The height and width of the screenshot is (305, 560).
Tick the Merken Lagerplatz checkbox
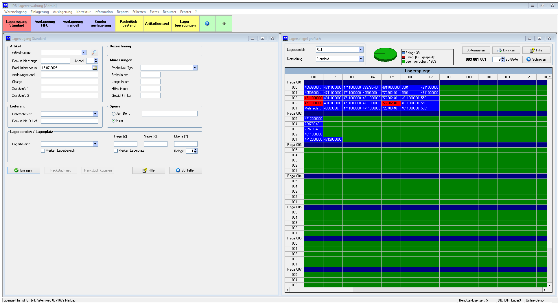point(116,151)
